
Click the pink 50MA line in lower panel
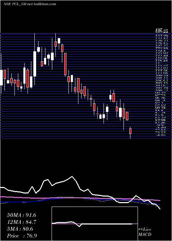coord(80,198)
